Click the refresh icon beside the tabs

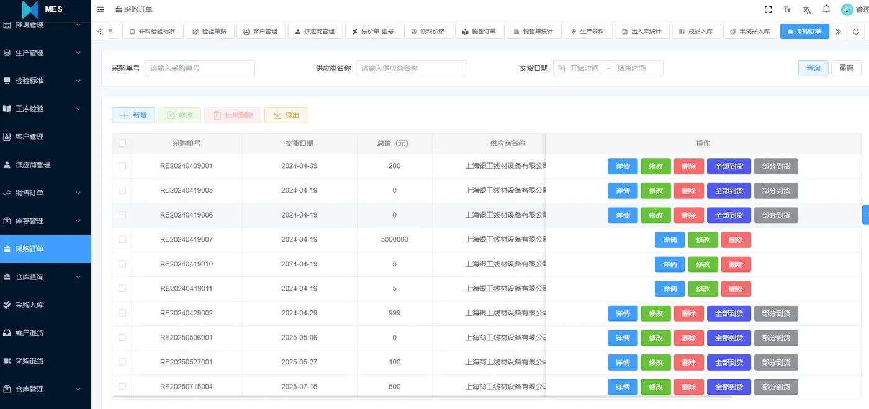click(x=856, y=32)
